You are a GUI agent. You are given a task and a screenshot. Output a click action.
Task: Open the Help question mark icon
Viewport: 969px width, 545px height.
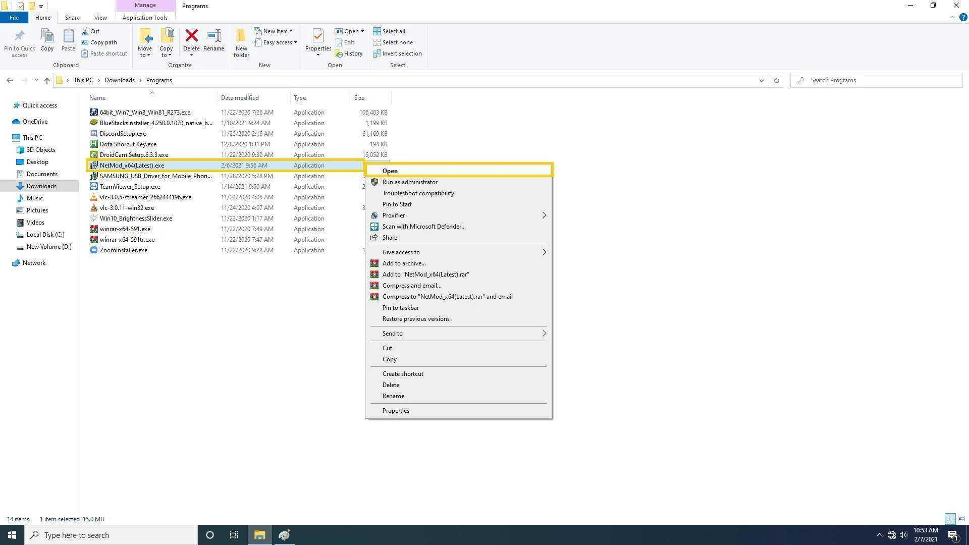[963, 17]
